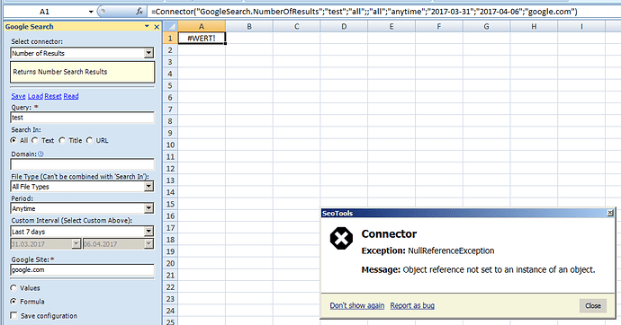Open the Name Box dropdown arrow
The image size is (621, 325).
coord(91,12)
